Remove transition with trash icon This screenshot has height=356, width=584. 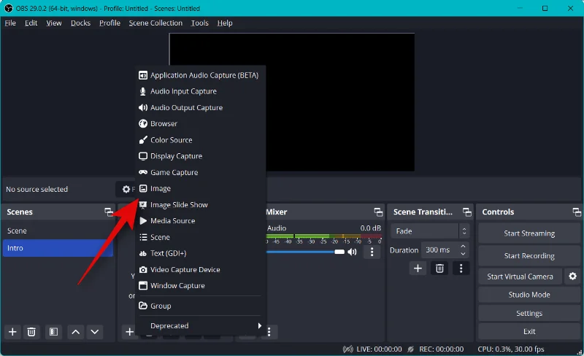[x=439, y=268]
